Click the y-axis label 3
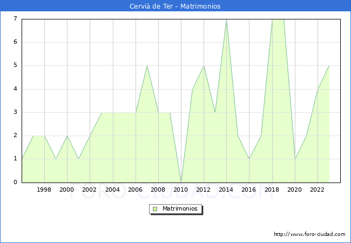 (x=15, y=112)
